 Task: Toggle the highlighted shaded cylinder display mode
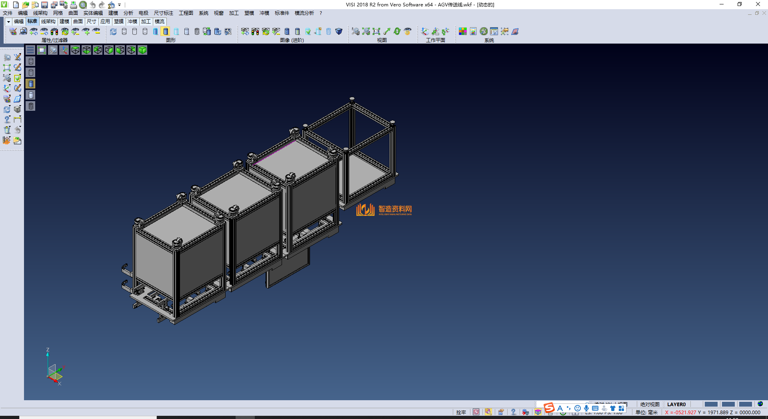[x=166, y=31]
